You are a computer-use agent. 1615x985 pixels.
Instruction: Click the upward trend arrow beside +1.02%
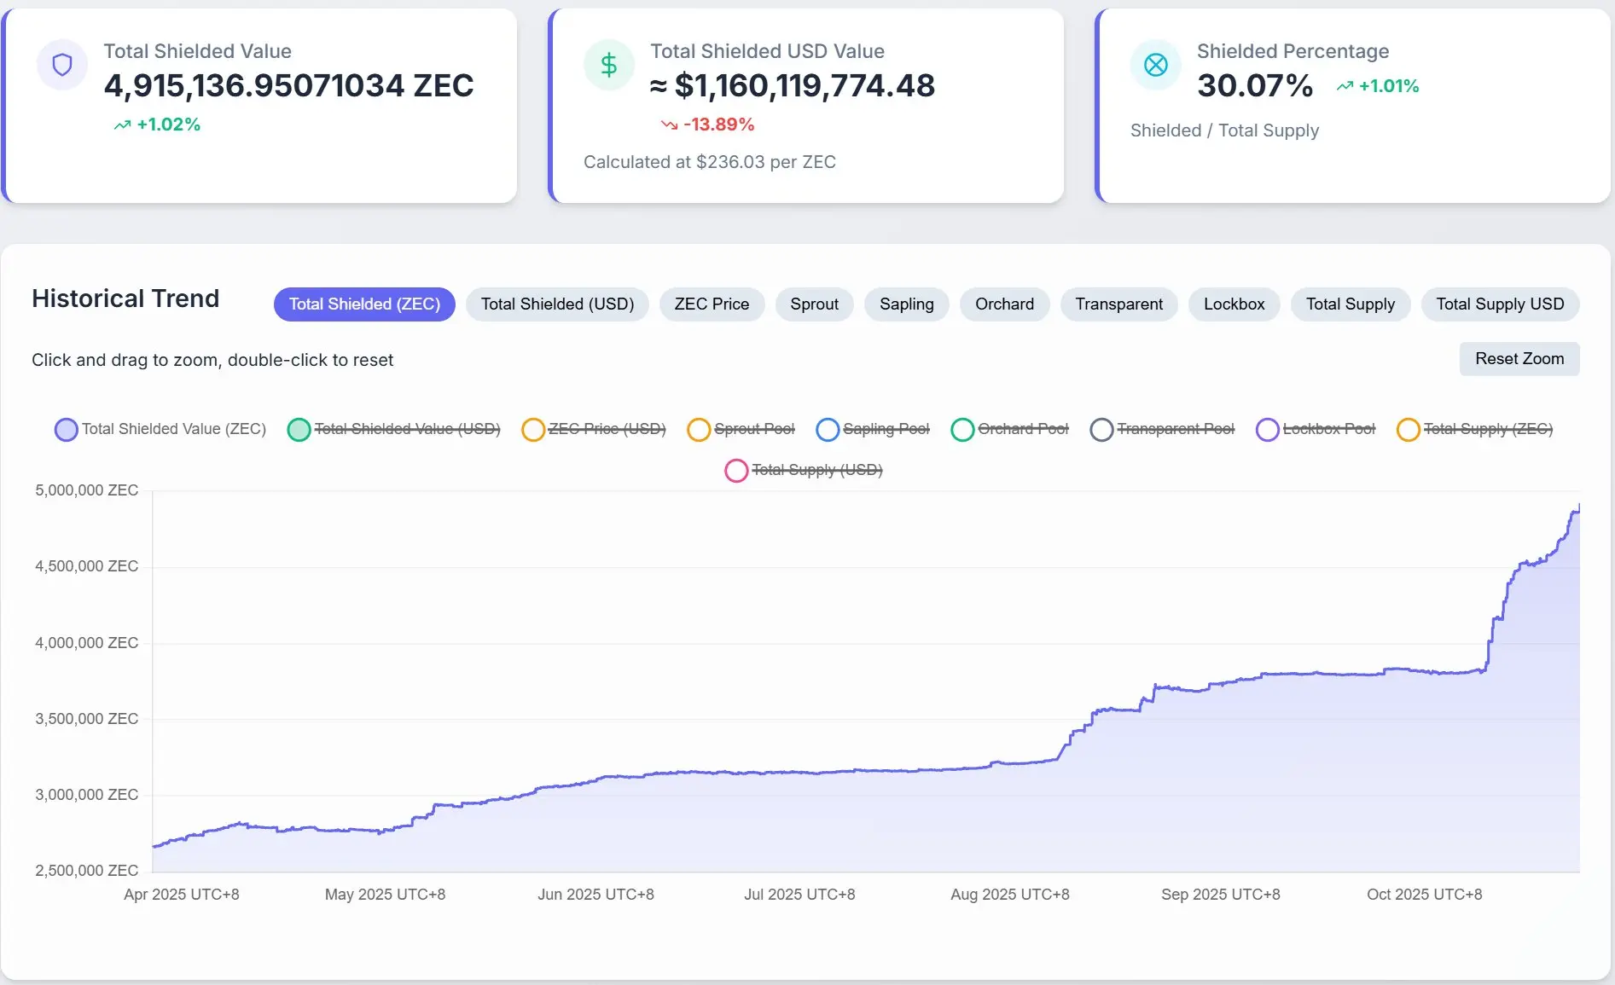coord(123,125)
